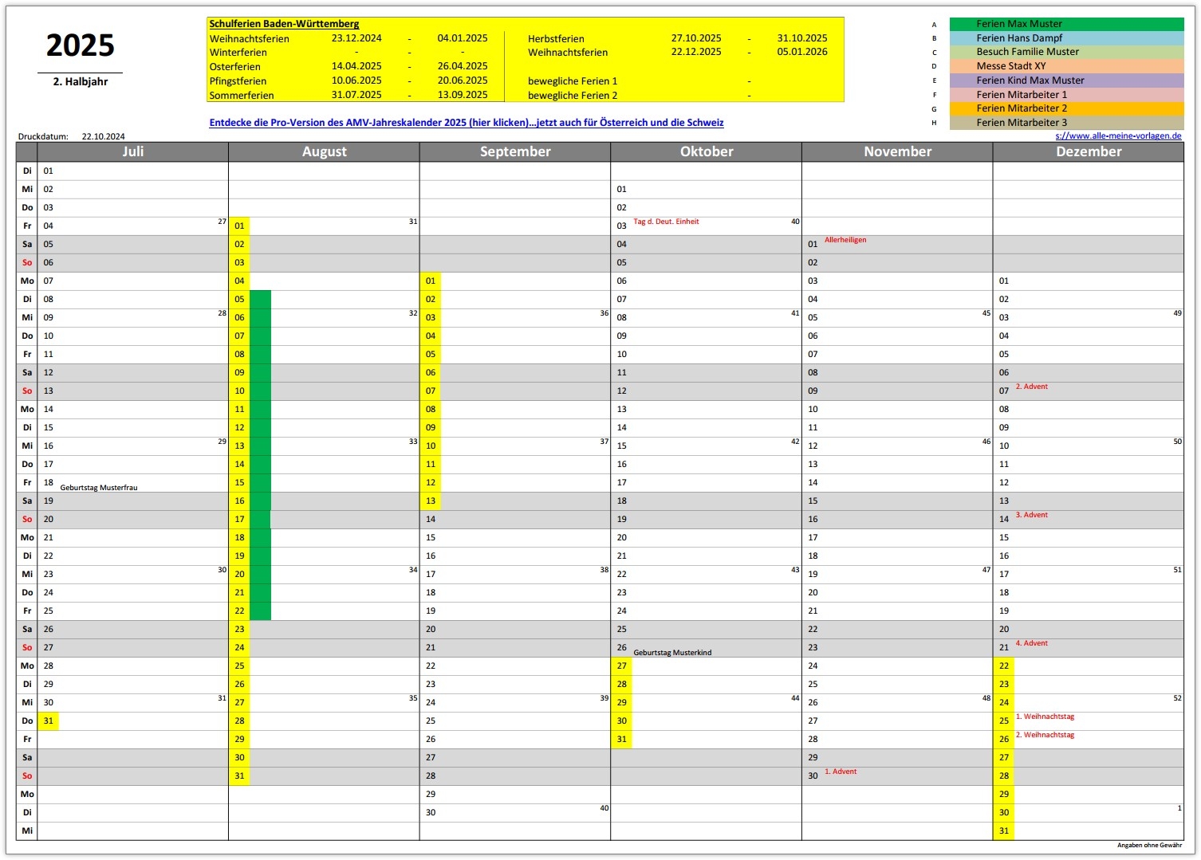Select the green Ferien Max Muster swatch
Image resolution: width=1201 pixels, height=860 pixels.
pos(1066,24)
